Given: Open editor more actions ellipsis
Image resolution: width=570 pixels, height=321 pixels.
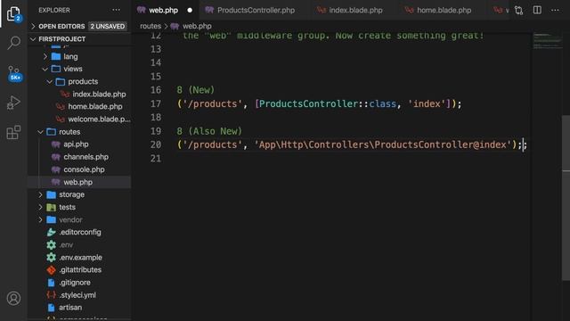Looking at the screenshot, I should [555, 10].
